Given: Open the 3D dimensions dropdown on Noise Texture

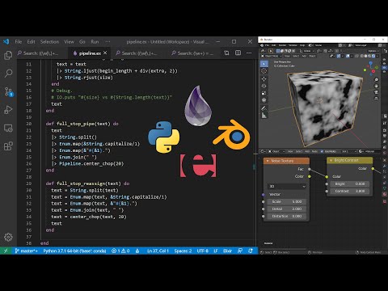Looking at the screenshot, I should [x=287, y=186].
